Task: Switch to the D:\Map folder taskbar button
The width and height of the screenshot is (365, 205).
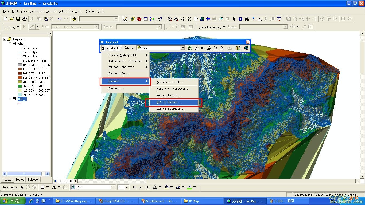Action: click(202, 201)
